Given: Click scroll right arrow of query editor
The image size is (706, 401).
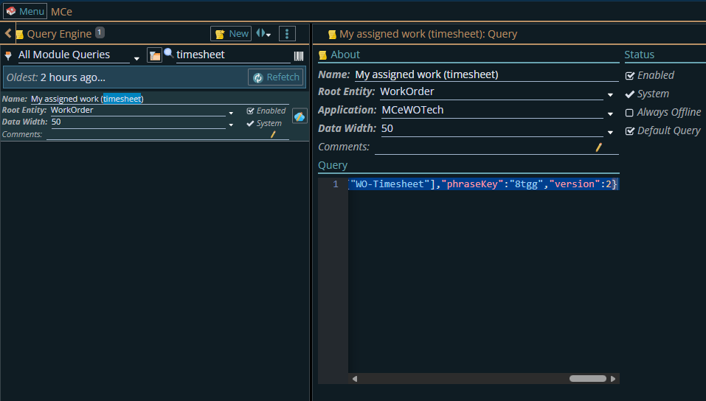Looking at the screenshot, I should point(613,379).
